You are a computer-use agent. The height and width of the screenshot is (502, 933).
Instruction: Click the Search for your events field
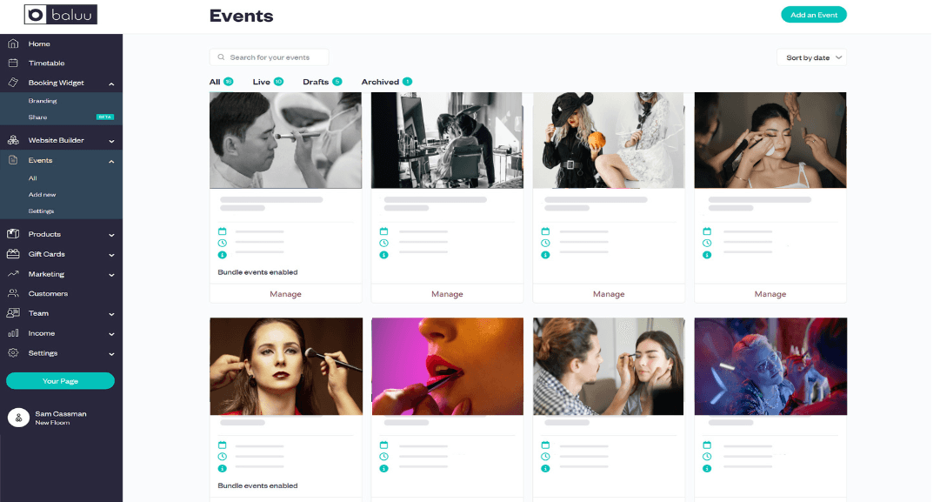pyautogui.click(x=269, y=57)
